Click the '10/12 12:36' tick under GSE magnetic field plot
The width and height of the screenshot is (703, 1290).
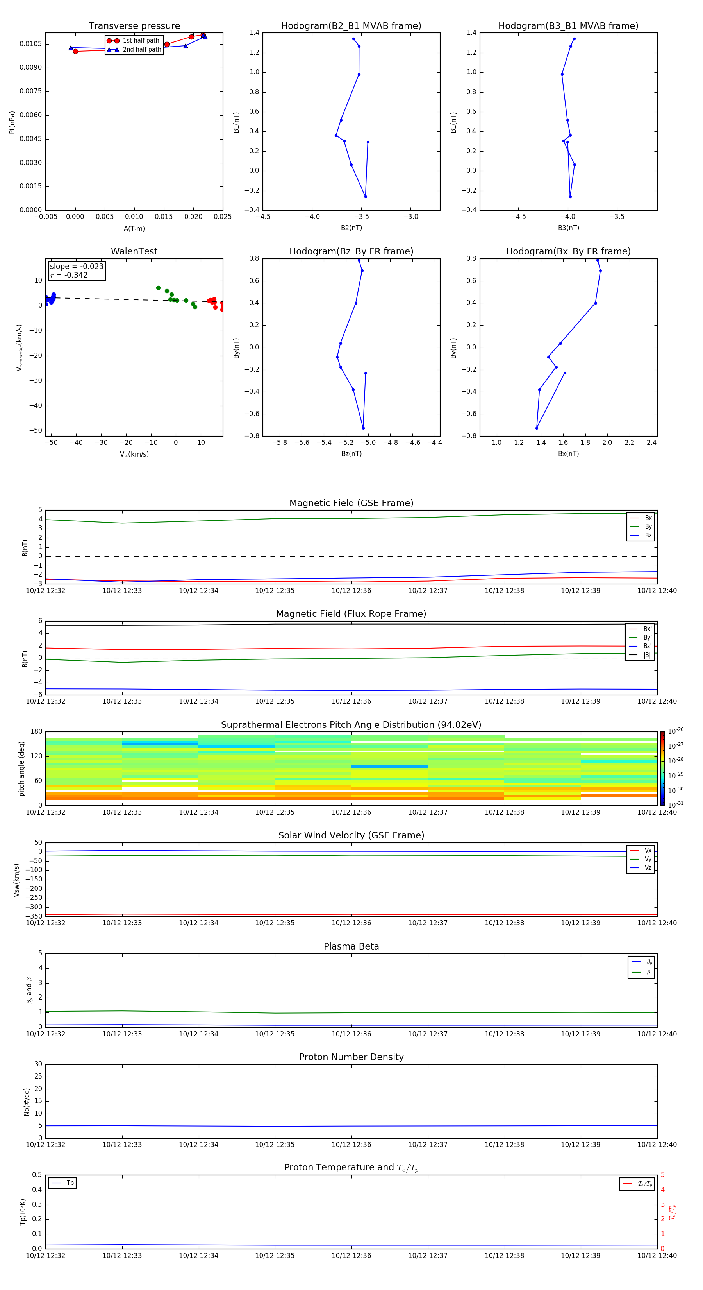(x=351, y=591)
